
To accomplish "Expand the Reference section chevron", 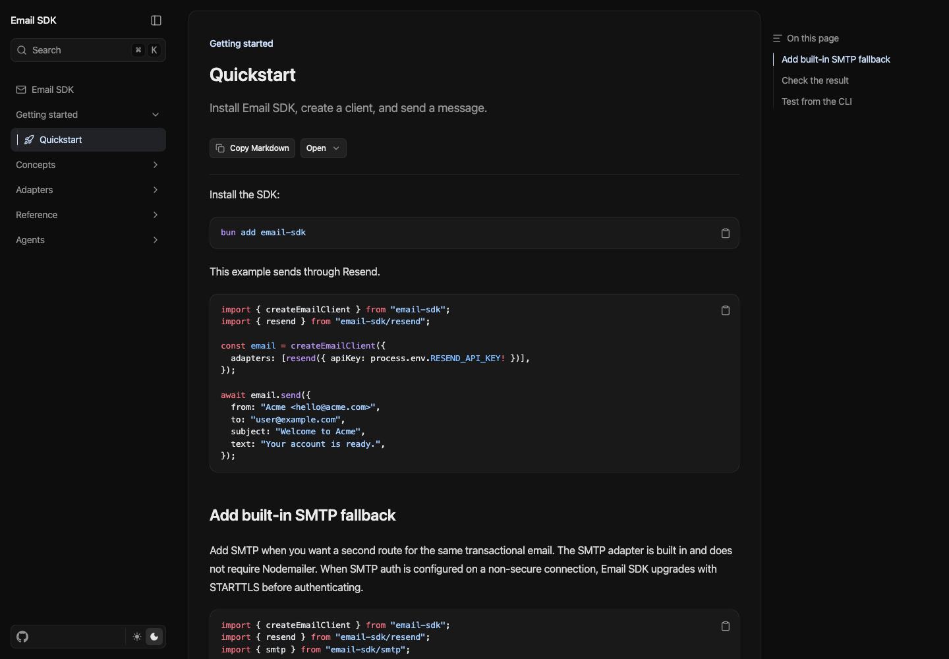I will click(x=156, y=215).
